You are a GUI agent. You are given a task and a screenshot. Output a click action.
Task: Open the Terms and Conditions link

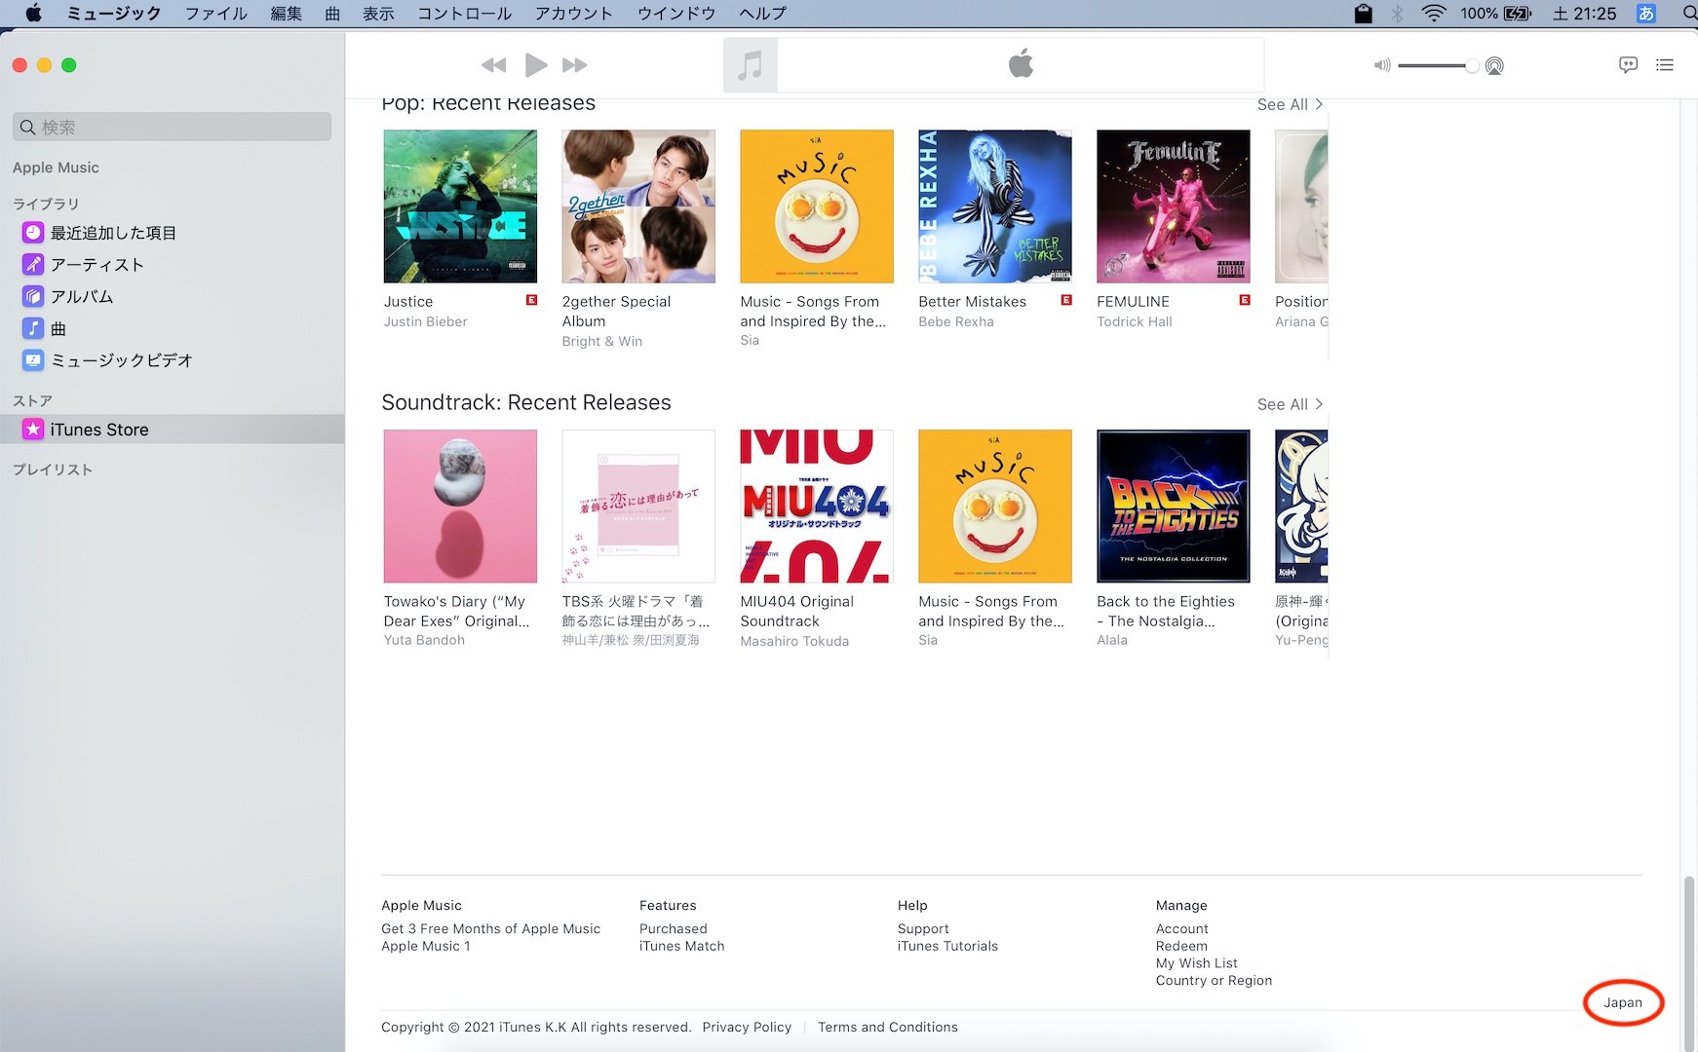888,1028
